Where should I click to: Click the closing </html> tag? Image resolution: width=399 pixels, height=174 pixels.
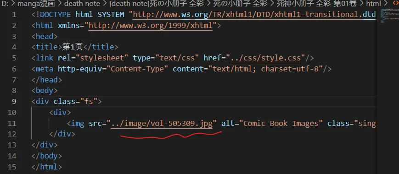pos(47,167)
